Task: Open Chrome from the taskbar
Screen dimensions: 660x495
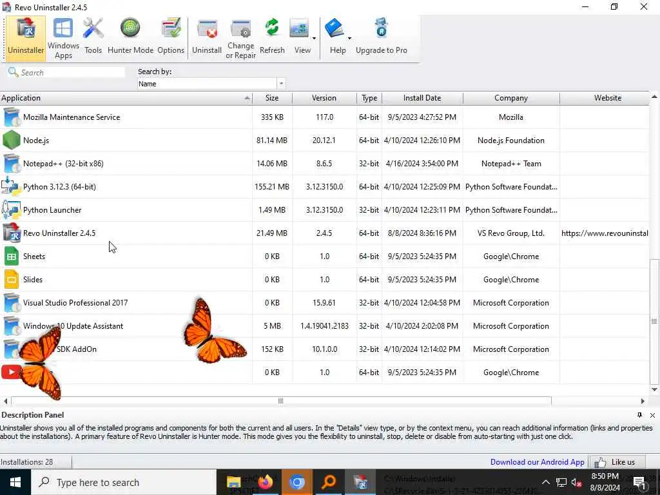Action: coord(296,482)
